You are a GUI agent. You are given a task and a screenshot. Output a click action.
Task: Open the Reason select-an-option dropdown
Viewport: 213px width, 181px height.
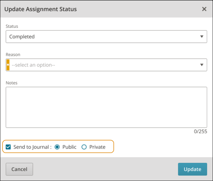coord(106,65)
